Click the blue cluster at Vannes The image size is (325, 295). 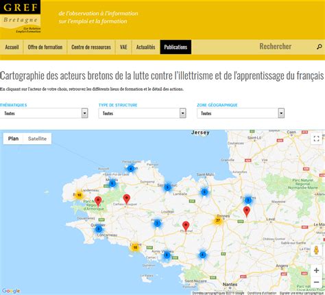(167, 255)
